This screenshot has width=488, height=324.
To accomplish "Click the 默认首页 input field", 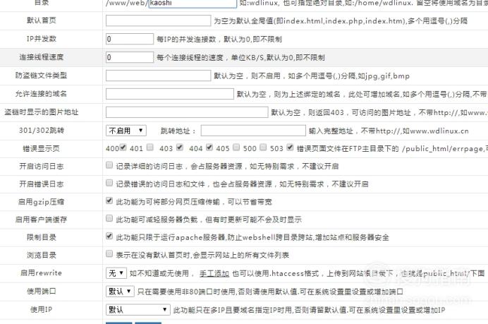I will pyautogui.click(x=158, y=20).
